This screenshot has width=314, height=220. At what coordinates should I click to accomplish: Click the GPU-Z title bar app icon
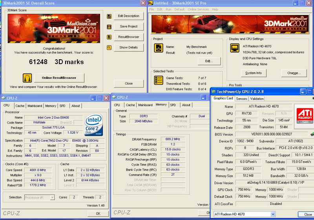click(x=214, y=92)
